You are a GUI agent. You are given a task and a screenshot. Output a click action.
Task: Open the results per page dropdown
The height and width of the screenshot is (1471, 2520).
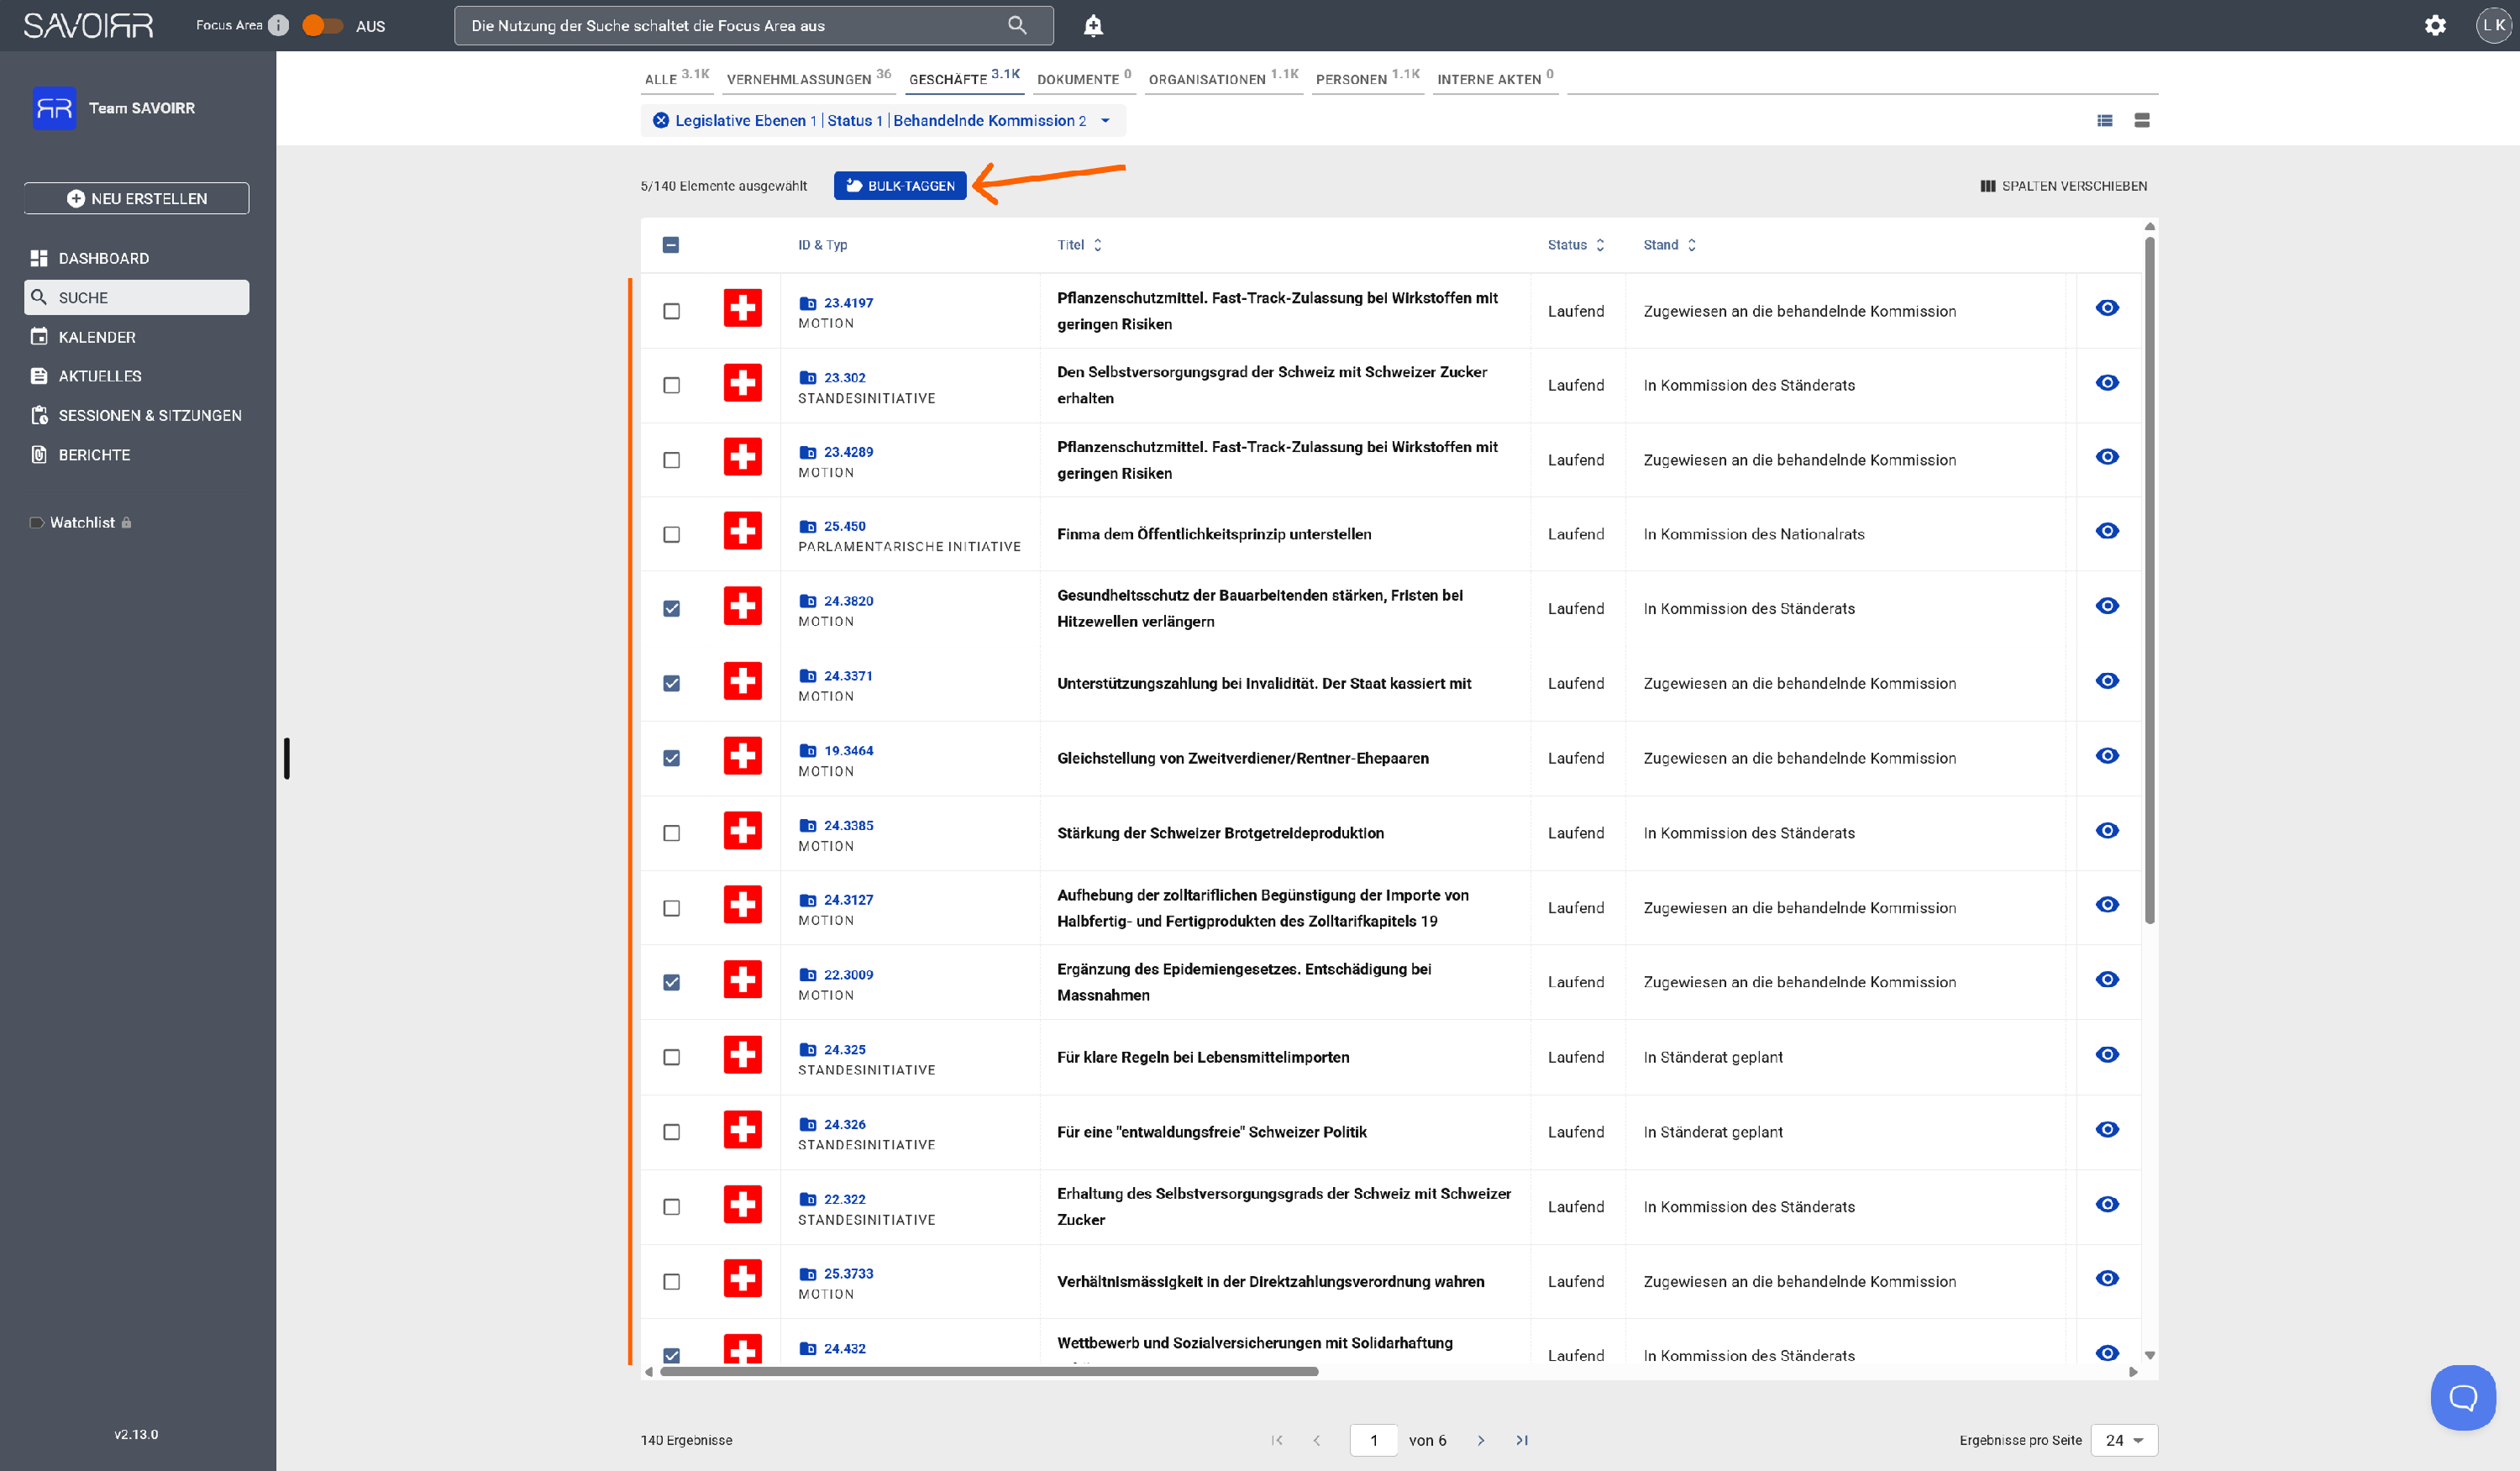tap(2124, 1440)
